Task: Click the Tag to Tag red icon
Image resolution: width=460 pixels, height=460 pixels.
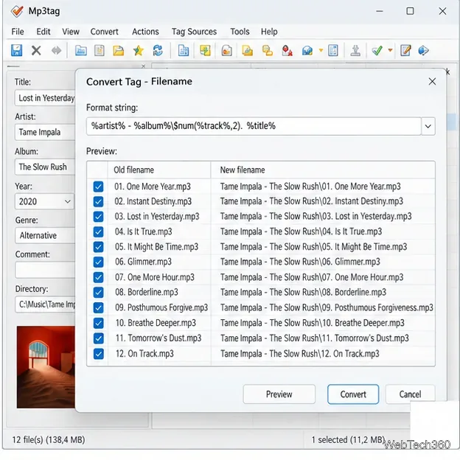Action: [x=287, y=50]
